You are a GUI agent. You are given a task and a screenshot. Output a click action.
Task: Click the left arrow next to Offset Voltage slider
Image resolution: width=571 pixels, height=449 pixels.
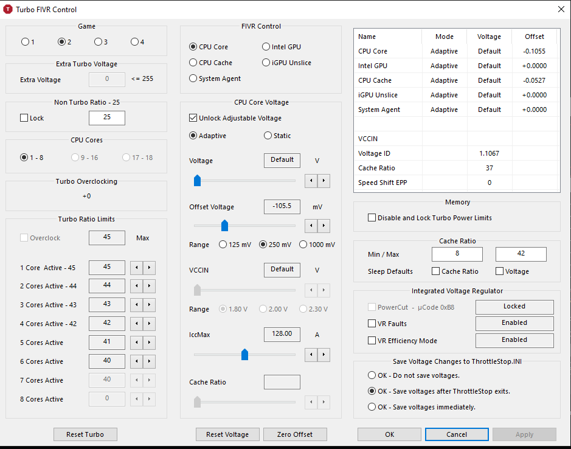pos(311,226)
